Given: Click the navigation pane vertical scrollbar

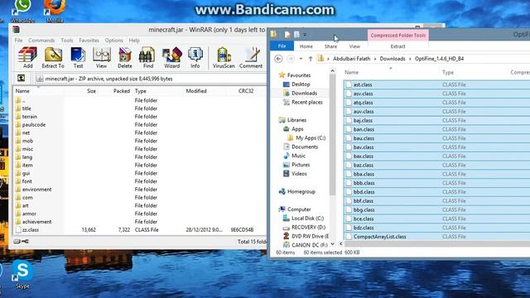Looking at the screenshot, I should click(333, 135).
